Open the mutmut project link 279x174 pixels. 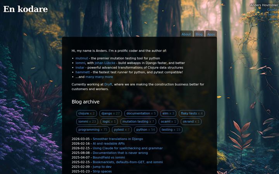click(82, 58)
